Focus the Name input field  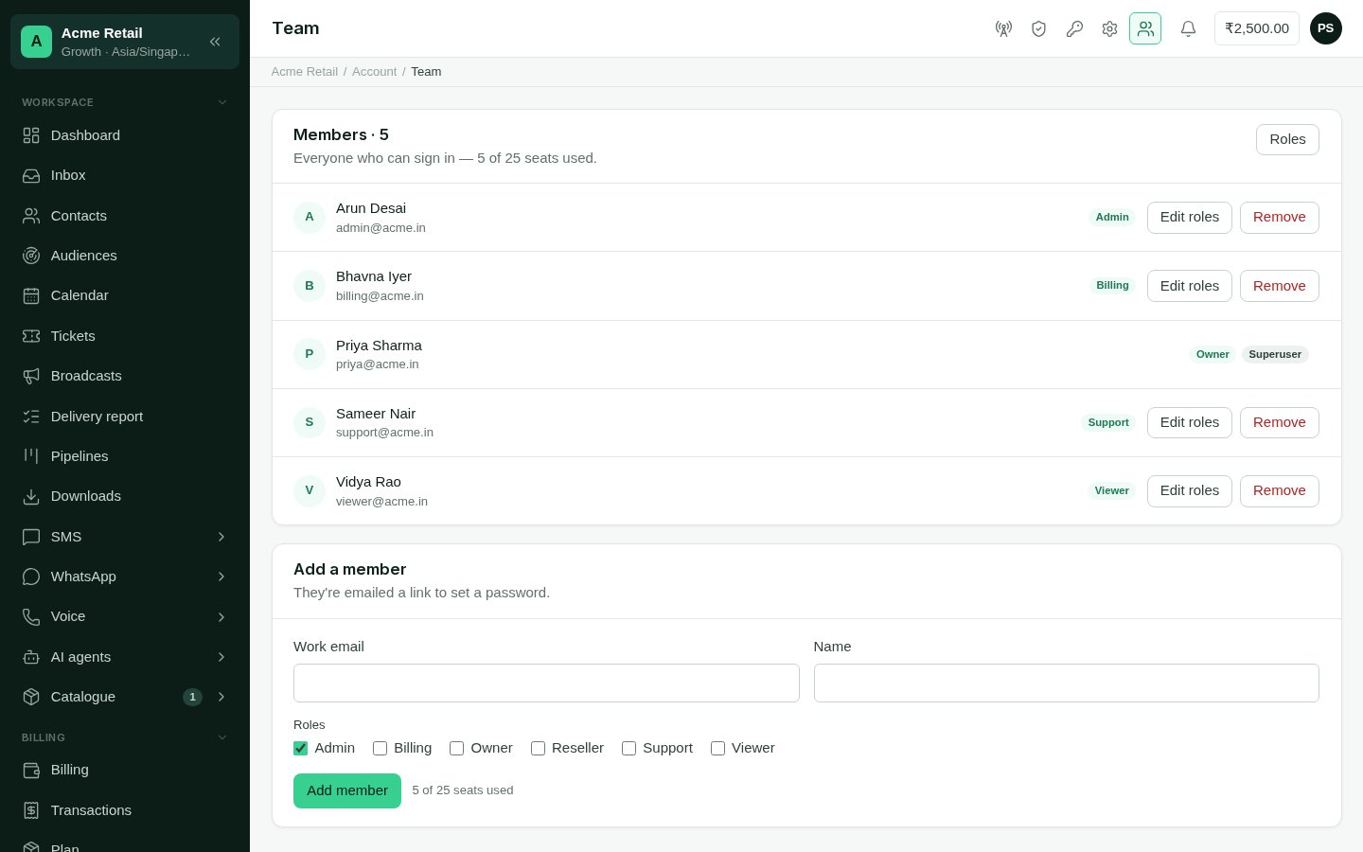(1067, 683)
